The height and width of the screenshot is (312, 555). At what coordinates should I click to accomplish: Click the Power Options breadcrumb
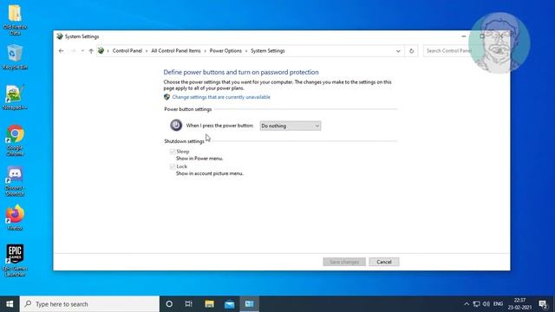(x=225, y=51)
